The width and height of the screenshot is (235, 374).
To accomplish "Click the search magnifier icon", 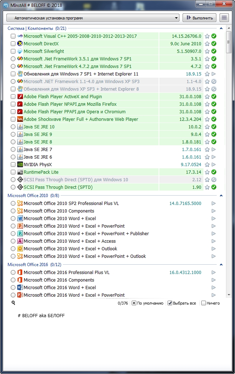I will click(13, 303).
